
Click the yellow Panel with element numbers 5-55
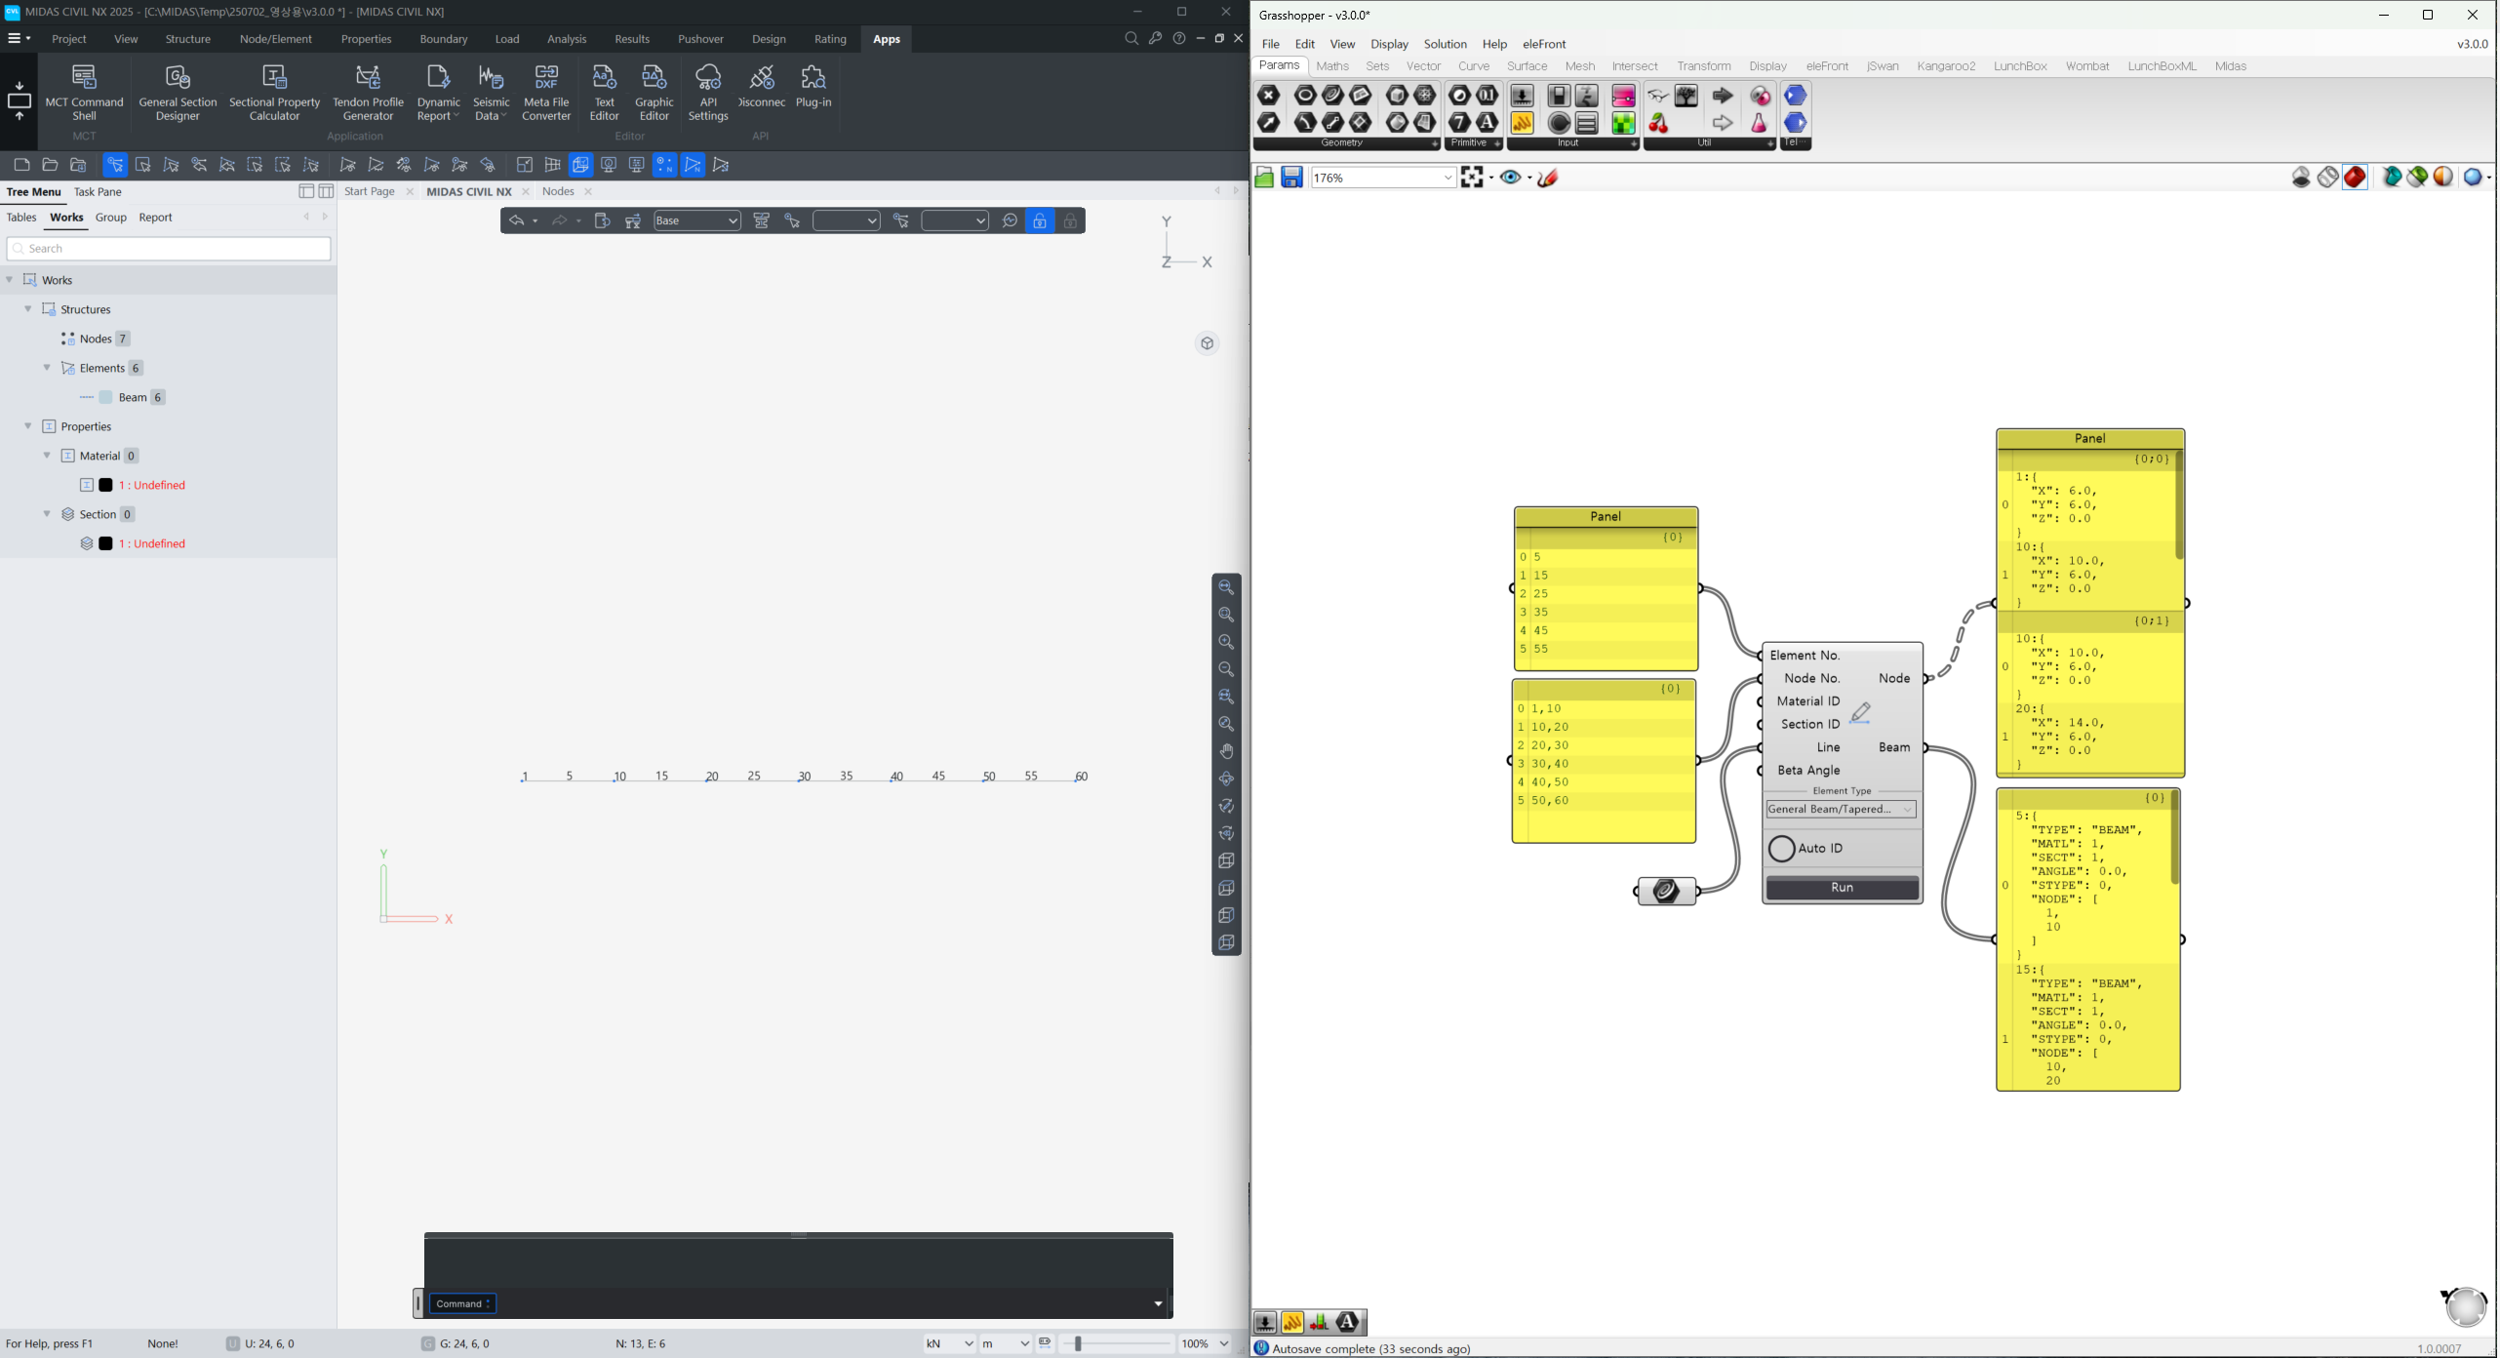point(1606,588)
